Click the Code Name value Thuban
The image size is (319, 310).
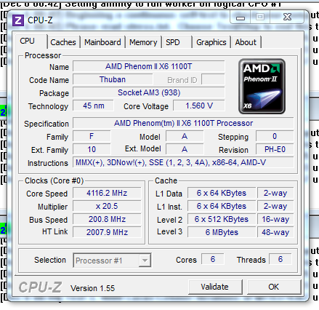tap(113, 79)
